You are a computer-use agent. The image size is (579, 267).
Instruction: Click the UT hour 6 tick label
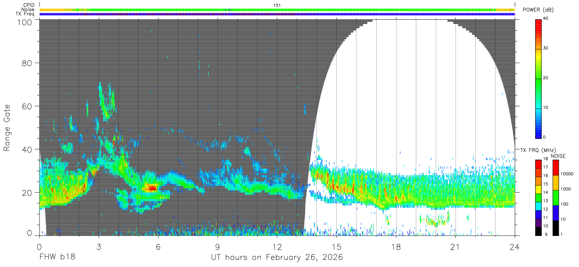[158, 246]
